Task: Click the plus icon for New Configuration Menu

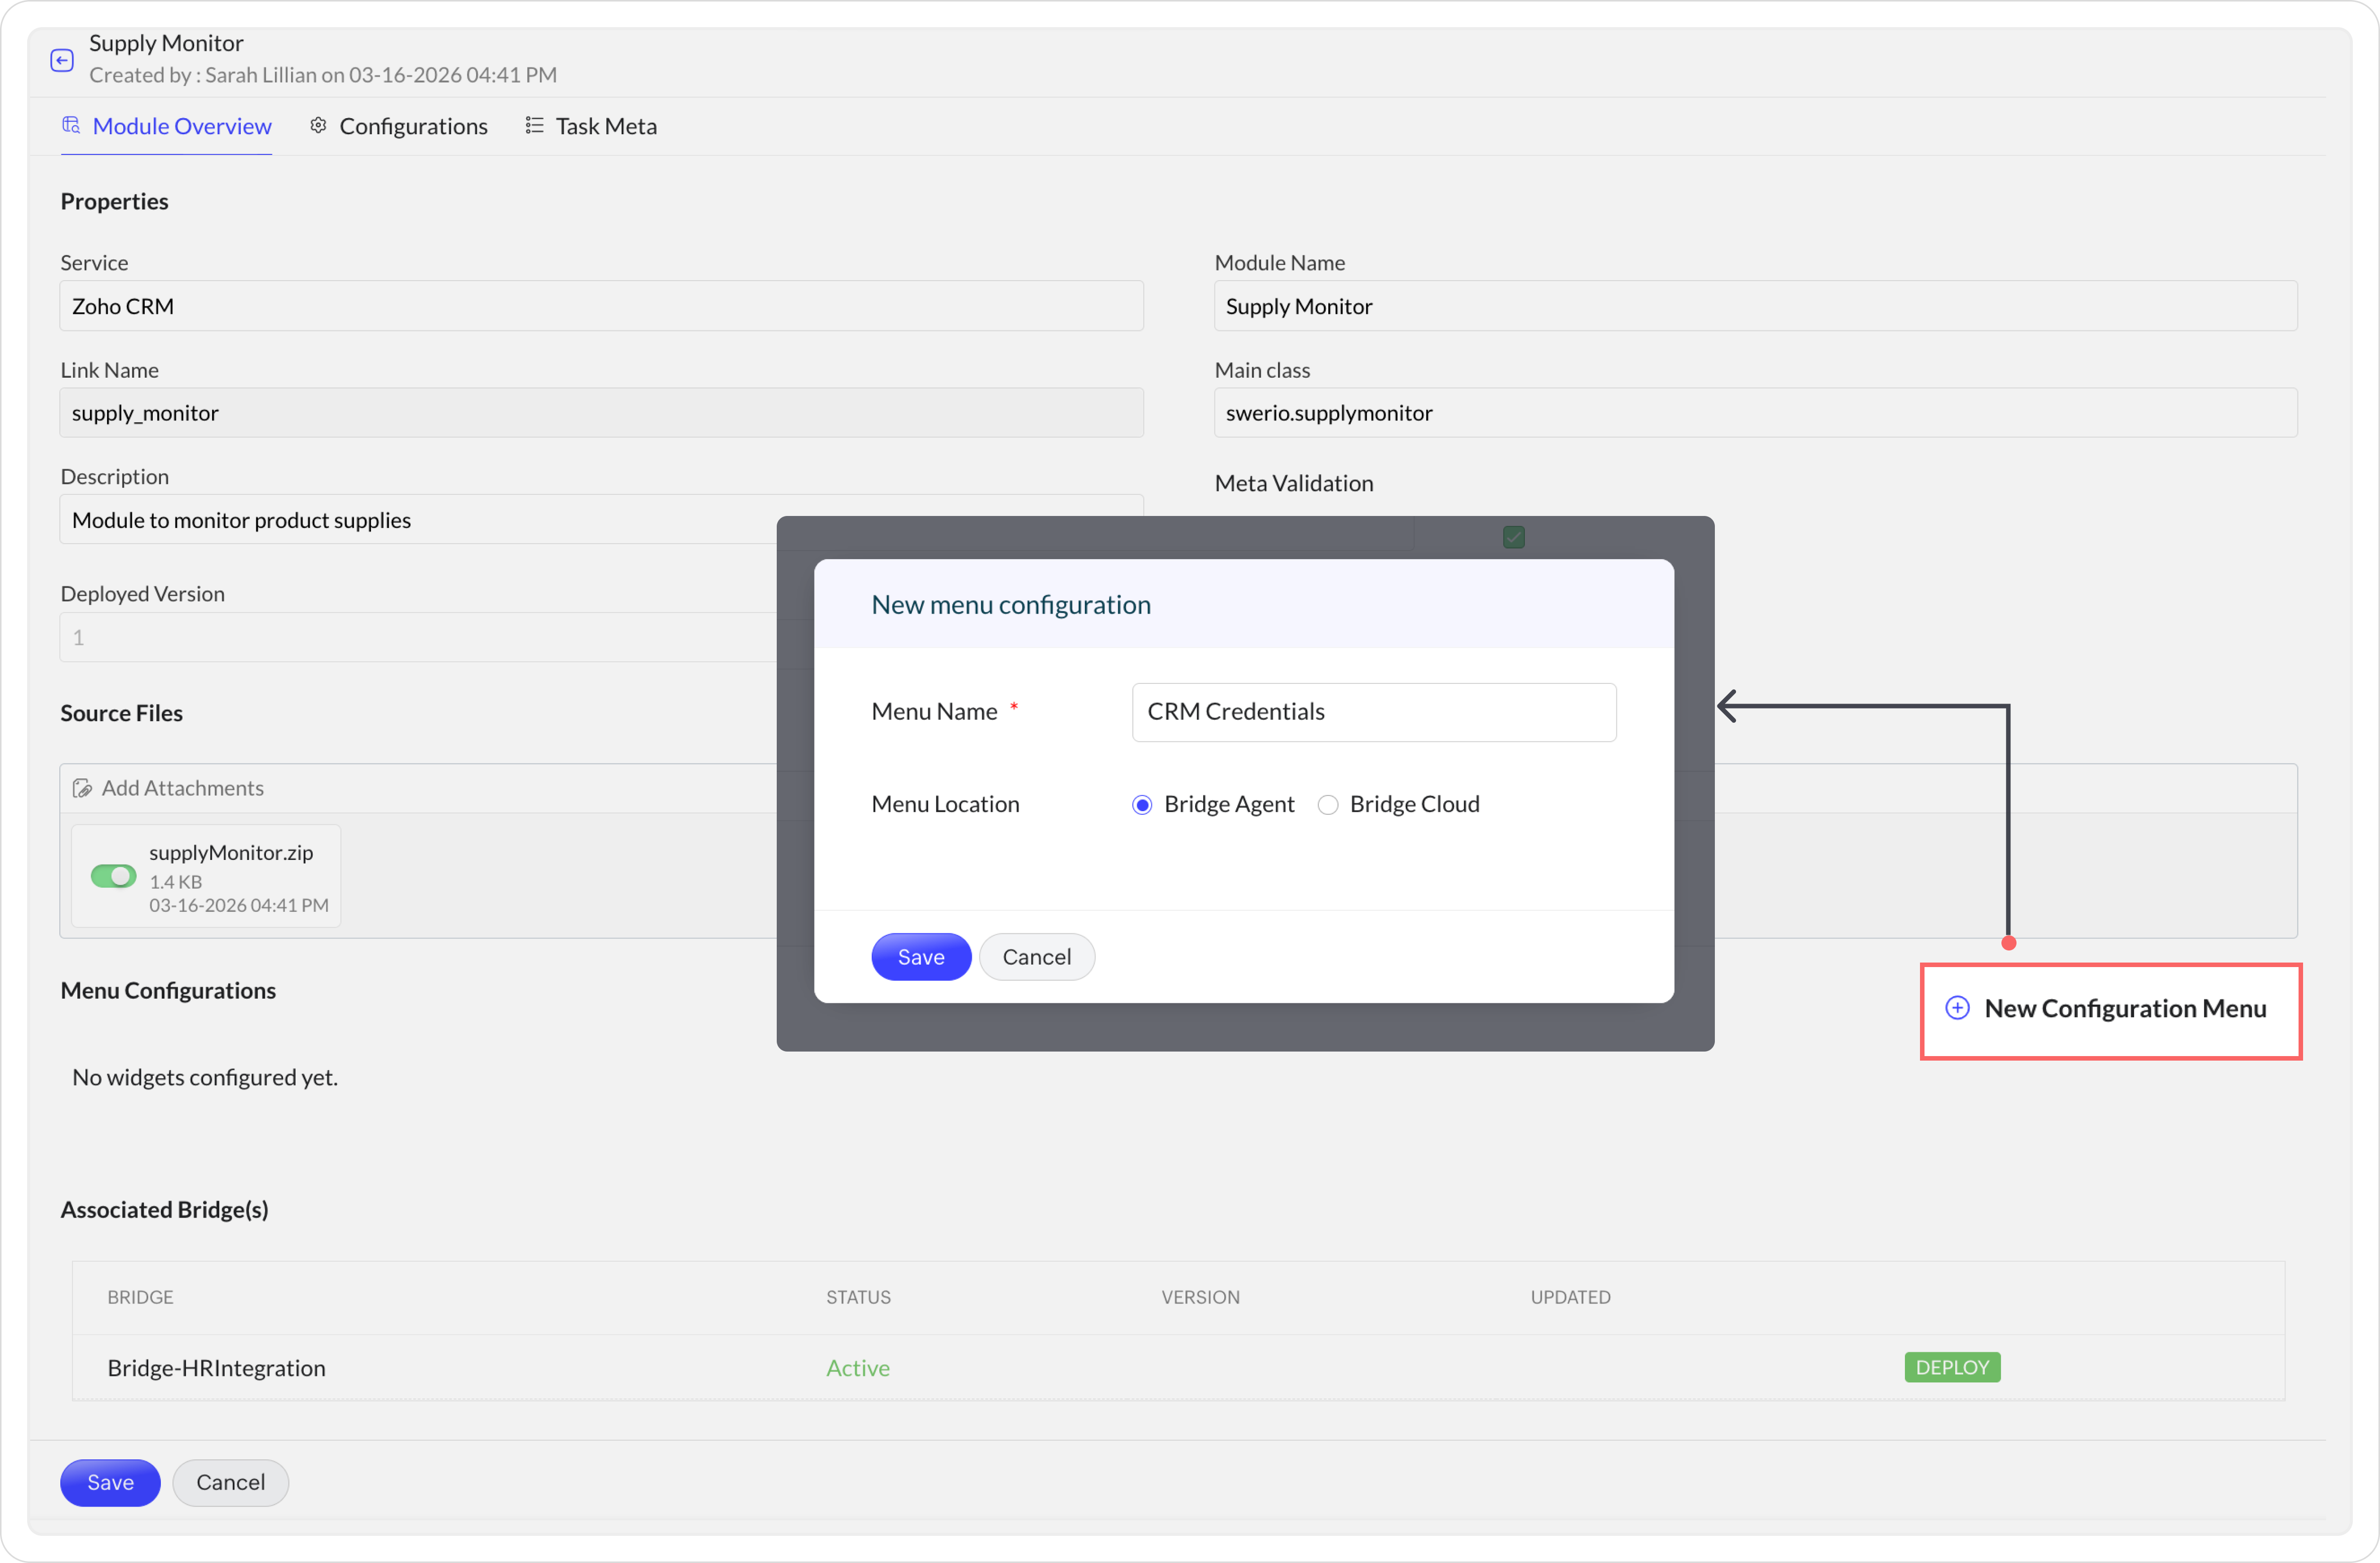Action: coord(1957,1007)
